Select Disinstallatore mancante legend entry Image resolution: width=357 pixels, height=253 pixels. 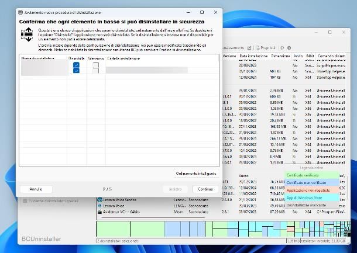click(312, 205)
